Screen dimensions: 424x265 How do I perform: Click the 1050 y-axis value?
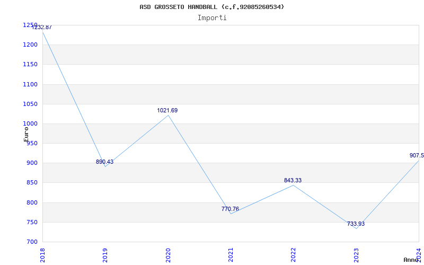pyautogui.click(x=30, y=104)
